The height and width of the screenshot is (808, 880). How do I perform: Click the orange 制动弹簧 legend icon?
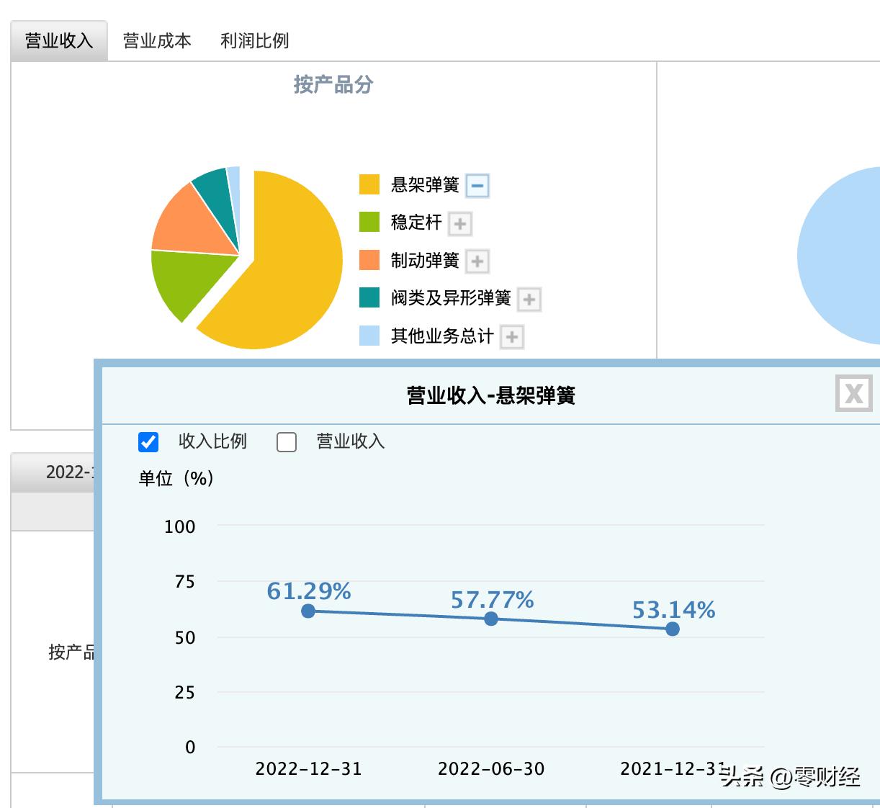[x=368, y=259]
